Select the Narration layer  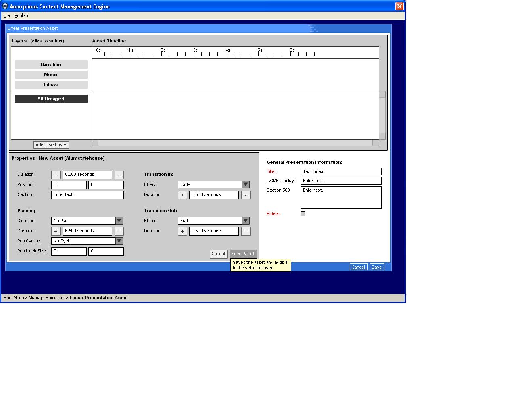pos(51,65)
